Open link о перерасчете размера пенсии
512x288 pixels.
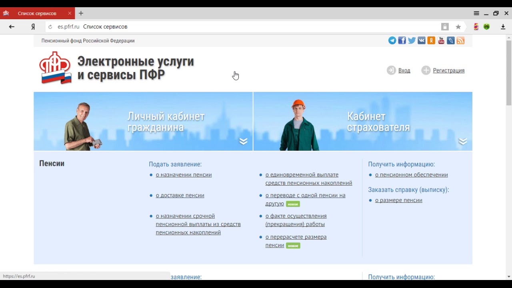point(296,241)
